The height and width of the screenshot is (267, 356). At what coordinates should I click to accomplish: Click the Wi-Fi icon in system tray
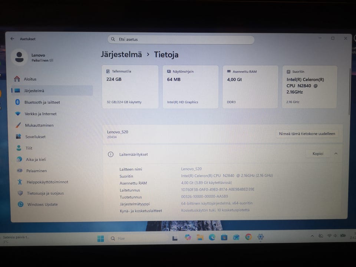click(x=329, y=236)
